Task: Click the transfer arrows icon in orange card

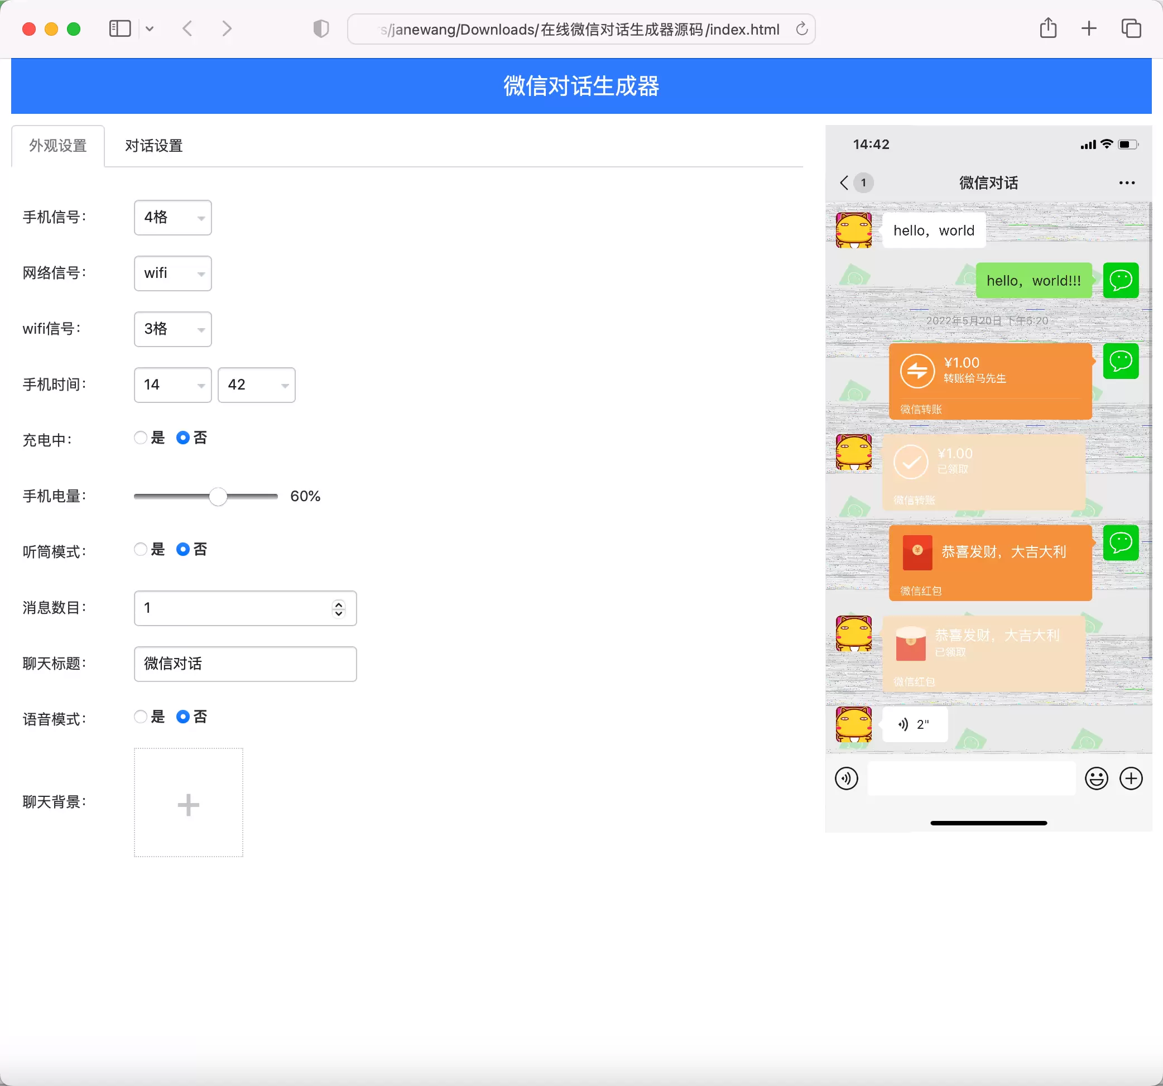Action: coord(917,371)
